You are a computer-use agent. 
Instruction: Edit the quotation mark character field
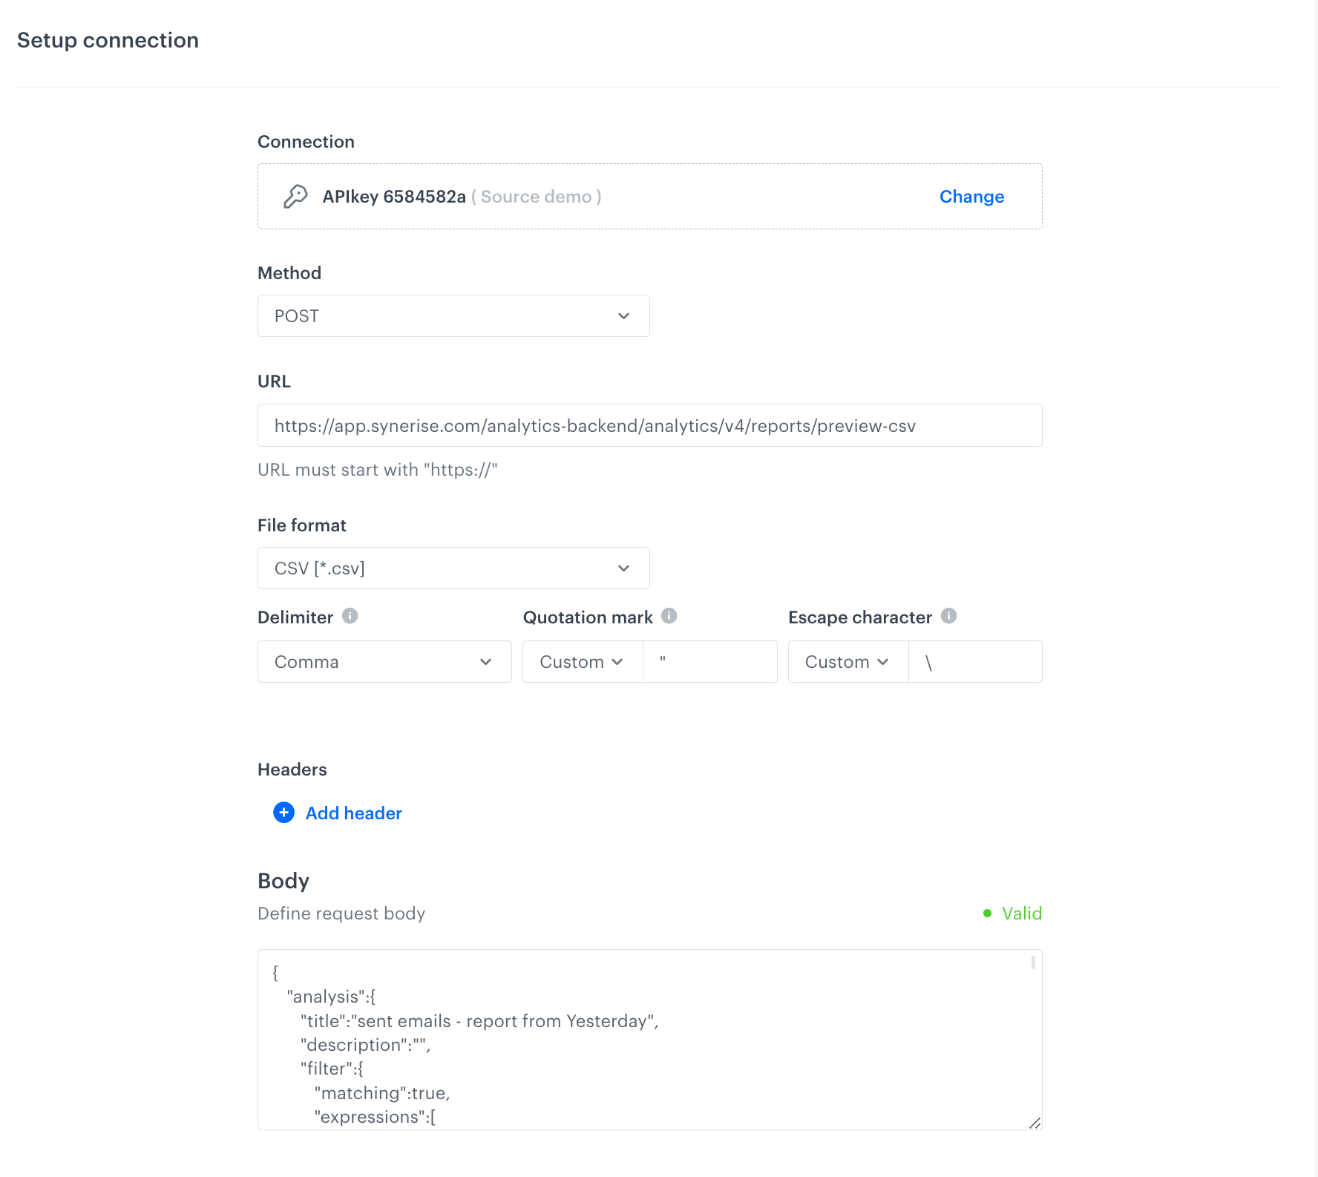pos(709,661)
